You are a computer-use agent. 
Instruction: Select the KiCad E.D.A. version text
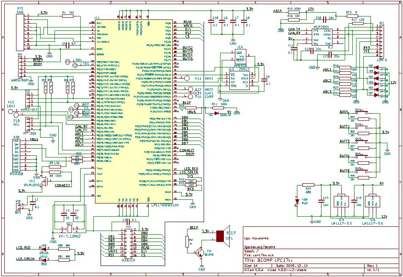[x=275, y=270]
